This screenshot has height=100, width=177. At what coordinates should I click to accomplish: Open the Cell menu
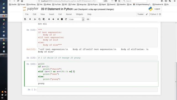tap(60, 14)
